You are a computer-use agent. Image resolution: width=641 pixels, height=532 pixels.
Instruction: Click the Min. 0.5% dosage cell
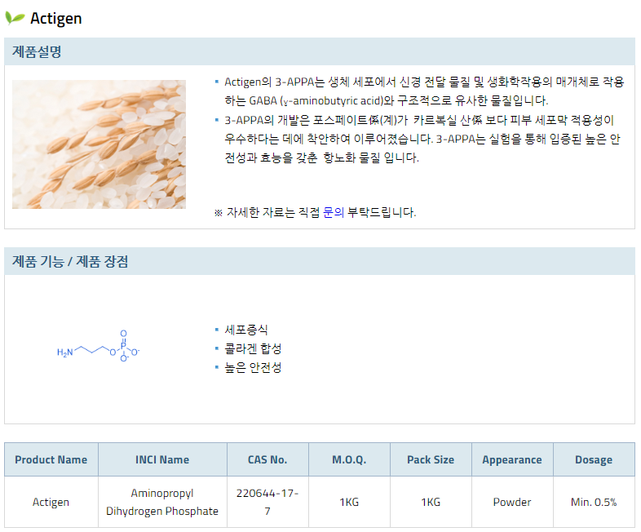point(594,502)
